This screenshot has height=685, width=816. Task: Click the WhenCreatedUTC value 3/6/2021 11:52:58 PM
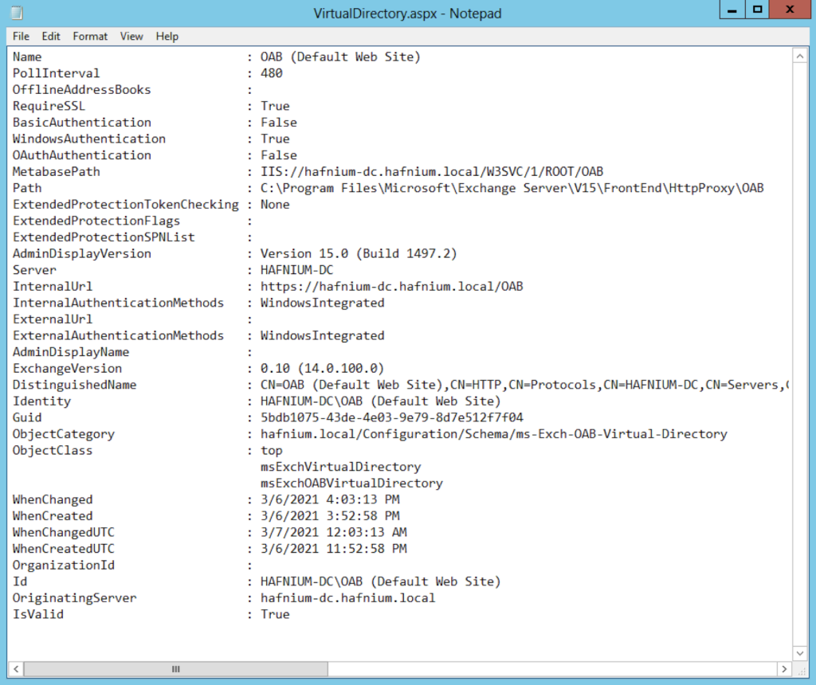tap(334, 549)
